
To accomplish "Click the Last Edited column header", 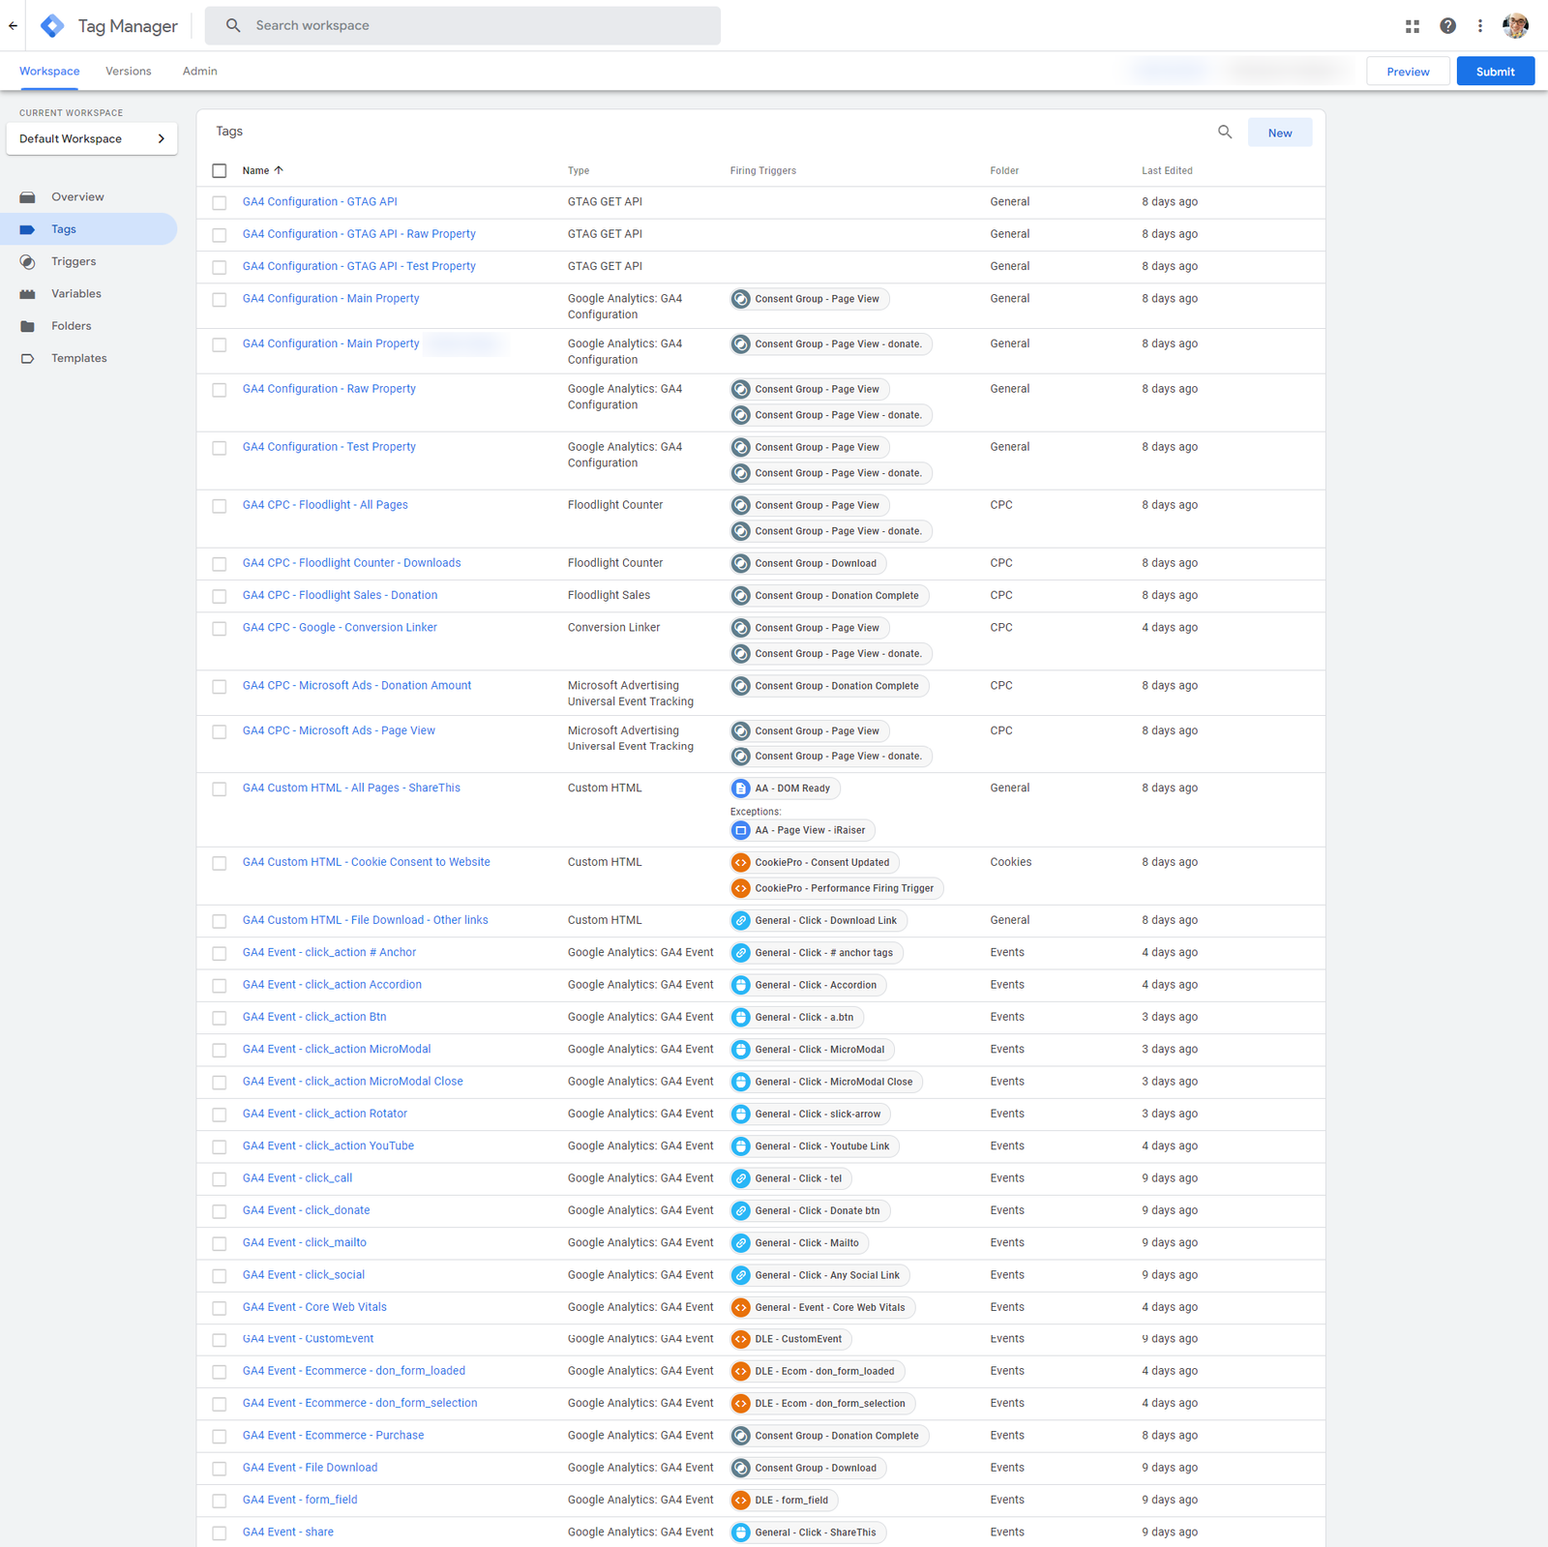I will (x=1167, y=170).
